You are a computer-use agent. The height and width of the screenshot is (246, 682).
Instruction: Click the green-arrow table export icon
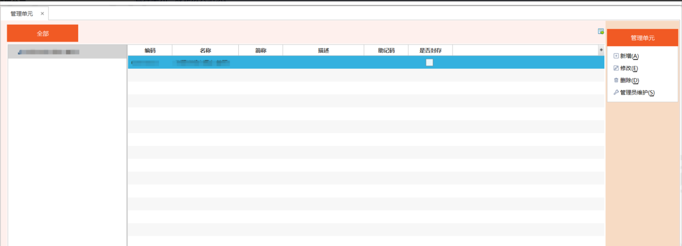point(601,31)
